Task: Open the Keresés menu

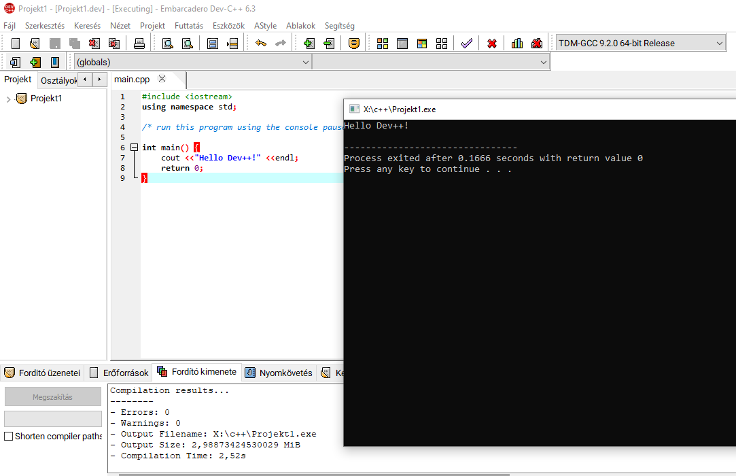Action: coord(87,26)
